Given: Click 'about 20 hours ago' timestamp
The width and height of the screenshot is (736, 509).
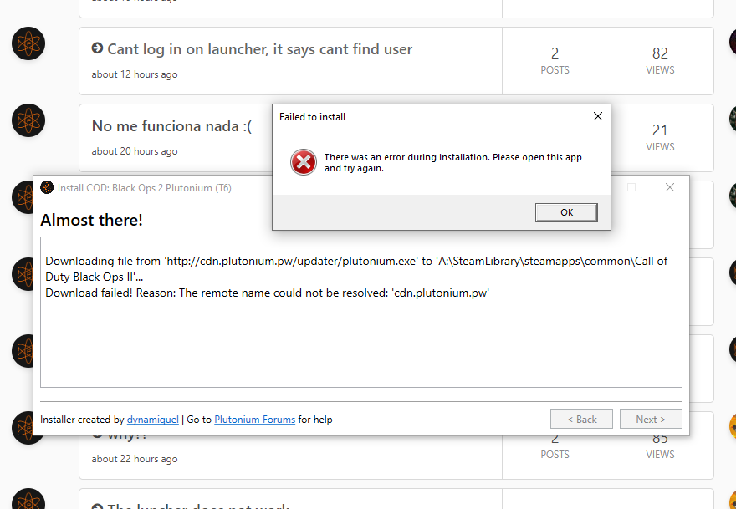Looking at the screenshot, I should pyautogui.click(x=135, y=151).
